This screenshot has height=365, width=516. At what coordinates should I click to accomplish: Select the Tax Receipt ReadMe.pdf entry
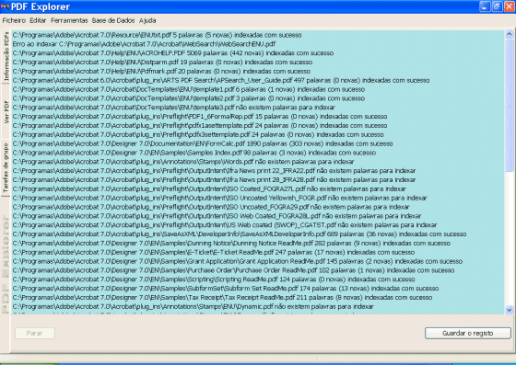(x=222, y=298)
